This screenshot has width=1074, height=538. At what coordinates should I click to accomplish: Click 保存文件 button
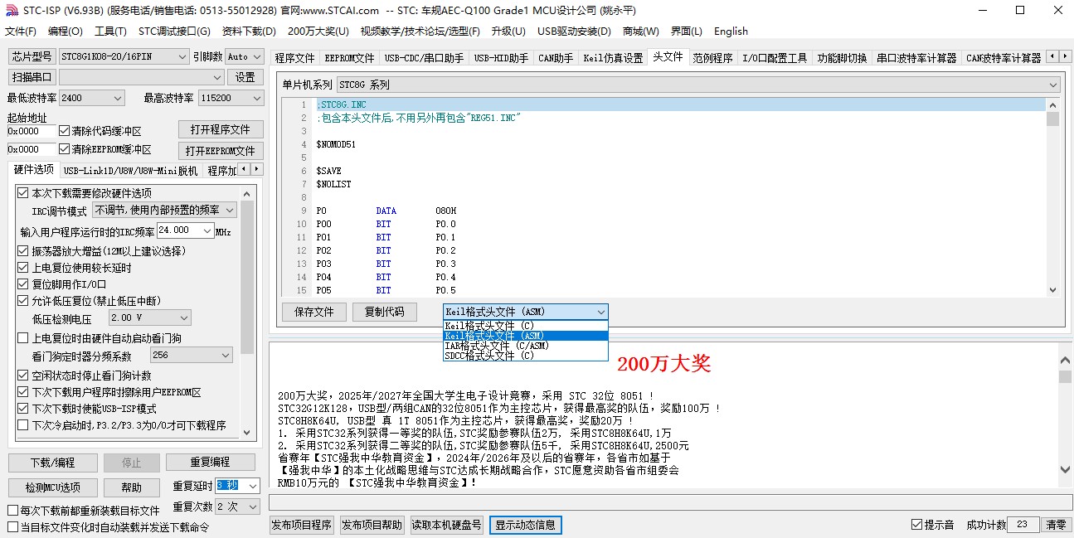pos(314,312)
